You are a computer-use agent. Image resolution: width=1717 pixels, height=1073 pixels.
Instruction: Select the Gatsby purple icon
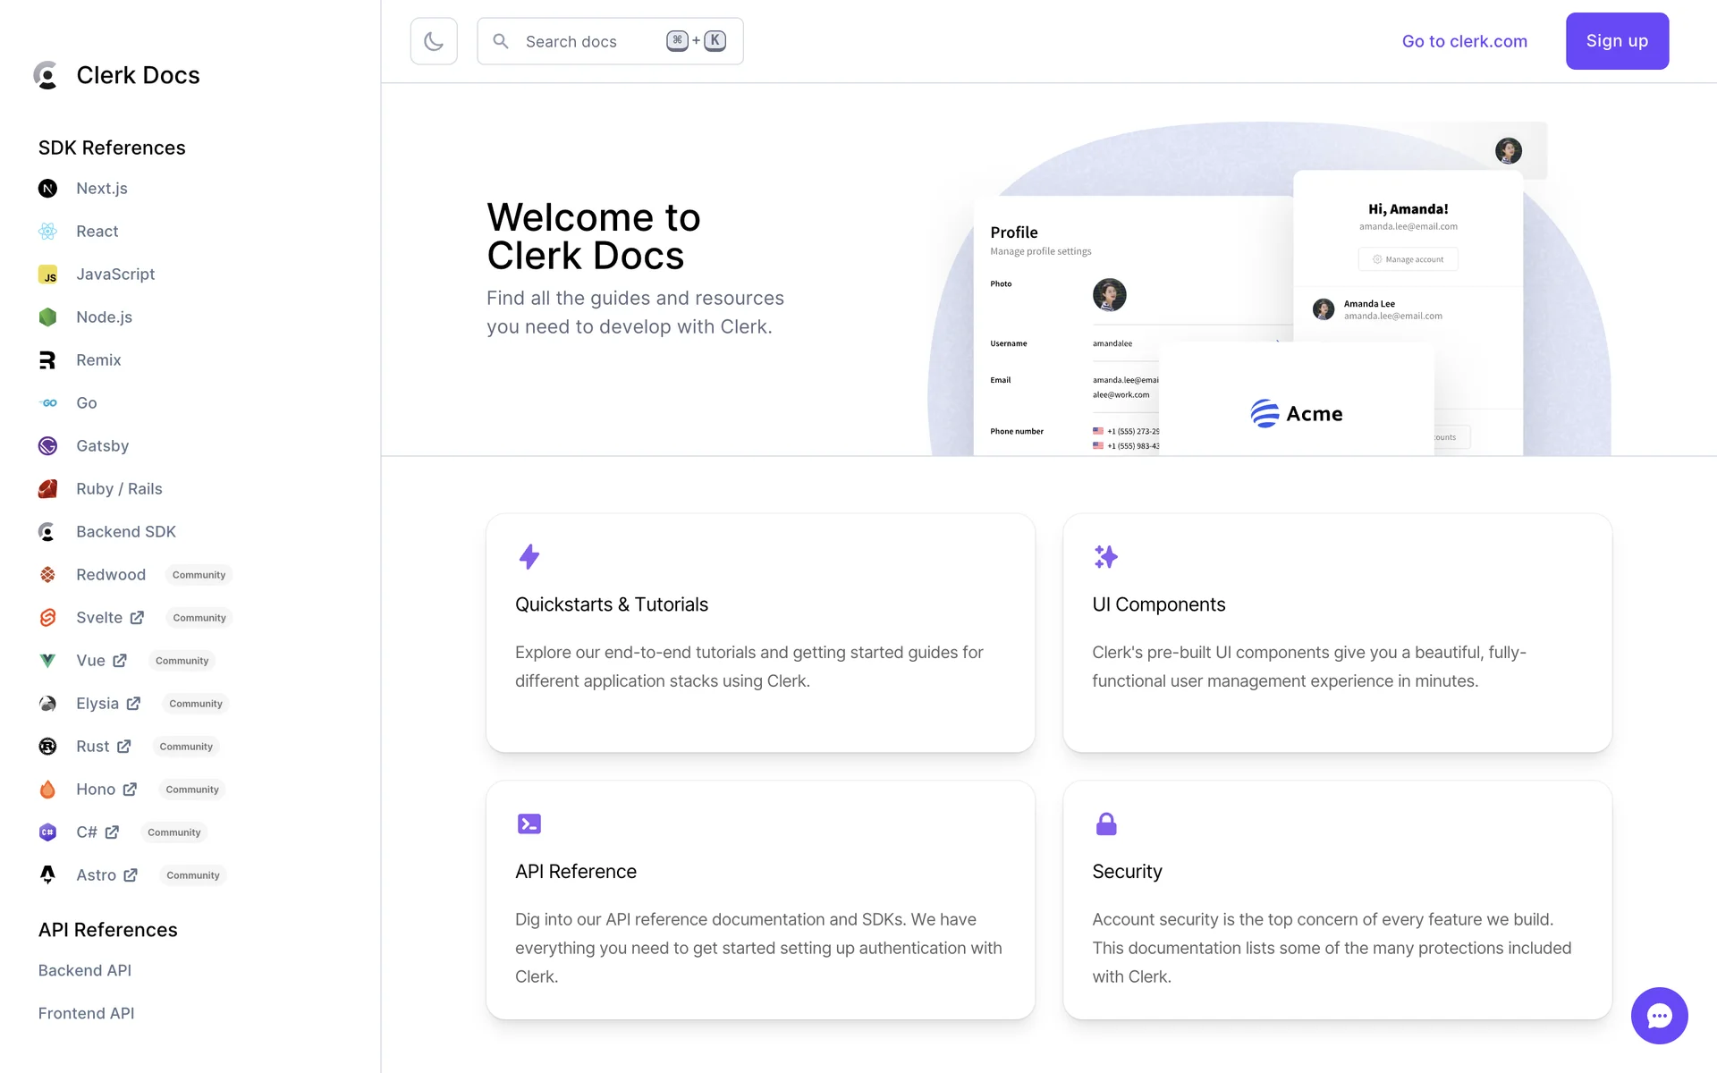tap(47, 446)
